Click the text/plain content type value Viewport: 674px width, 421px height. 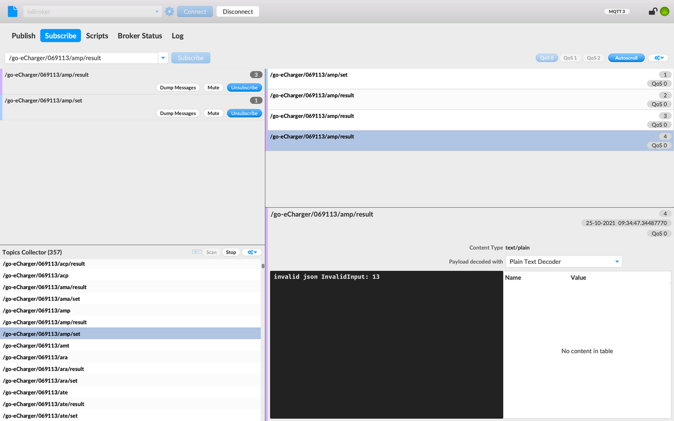coord(518,248)
